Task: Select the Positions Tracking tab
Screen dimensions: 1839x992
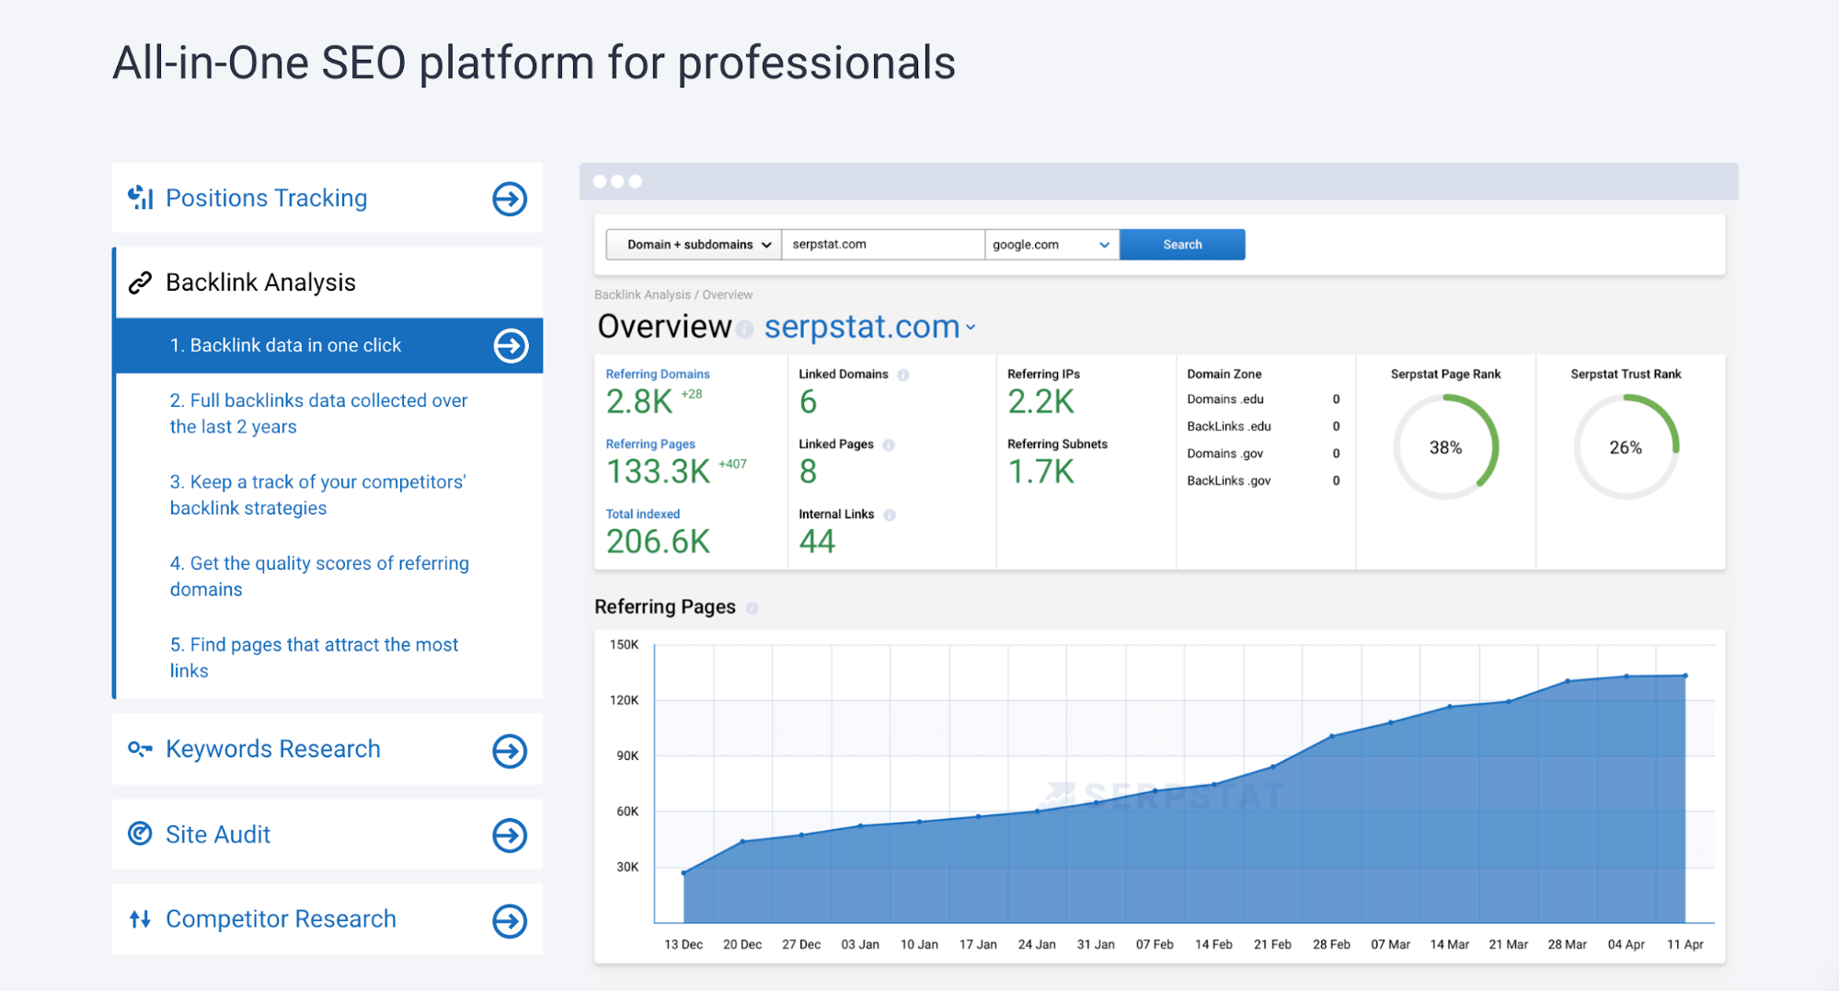Action: [328, 198]
